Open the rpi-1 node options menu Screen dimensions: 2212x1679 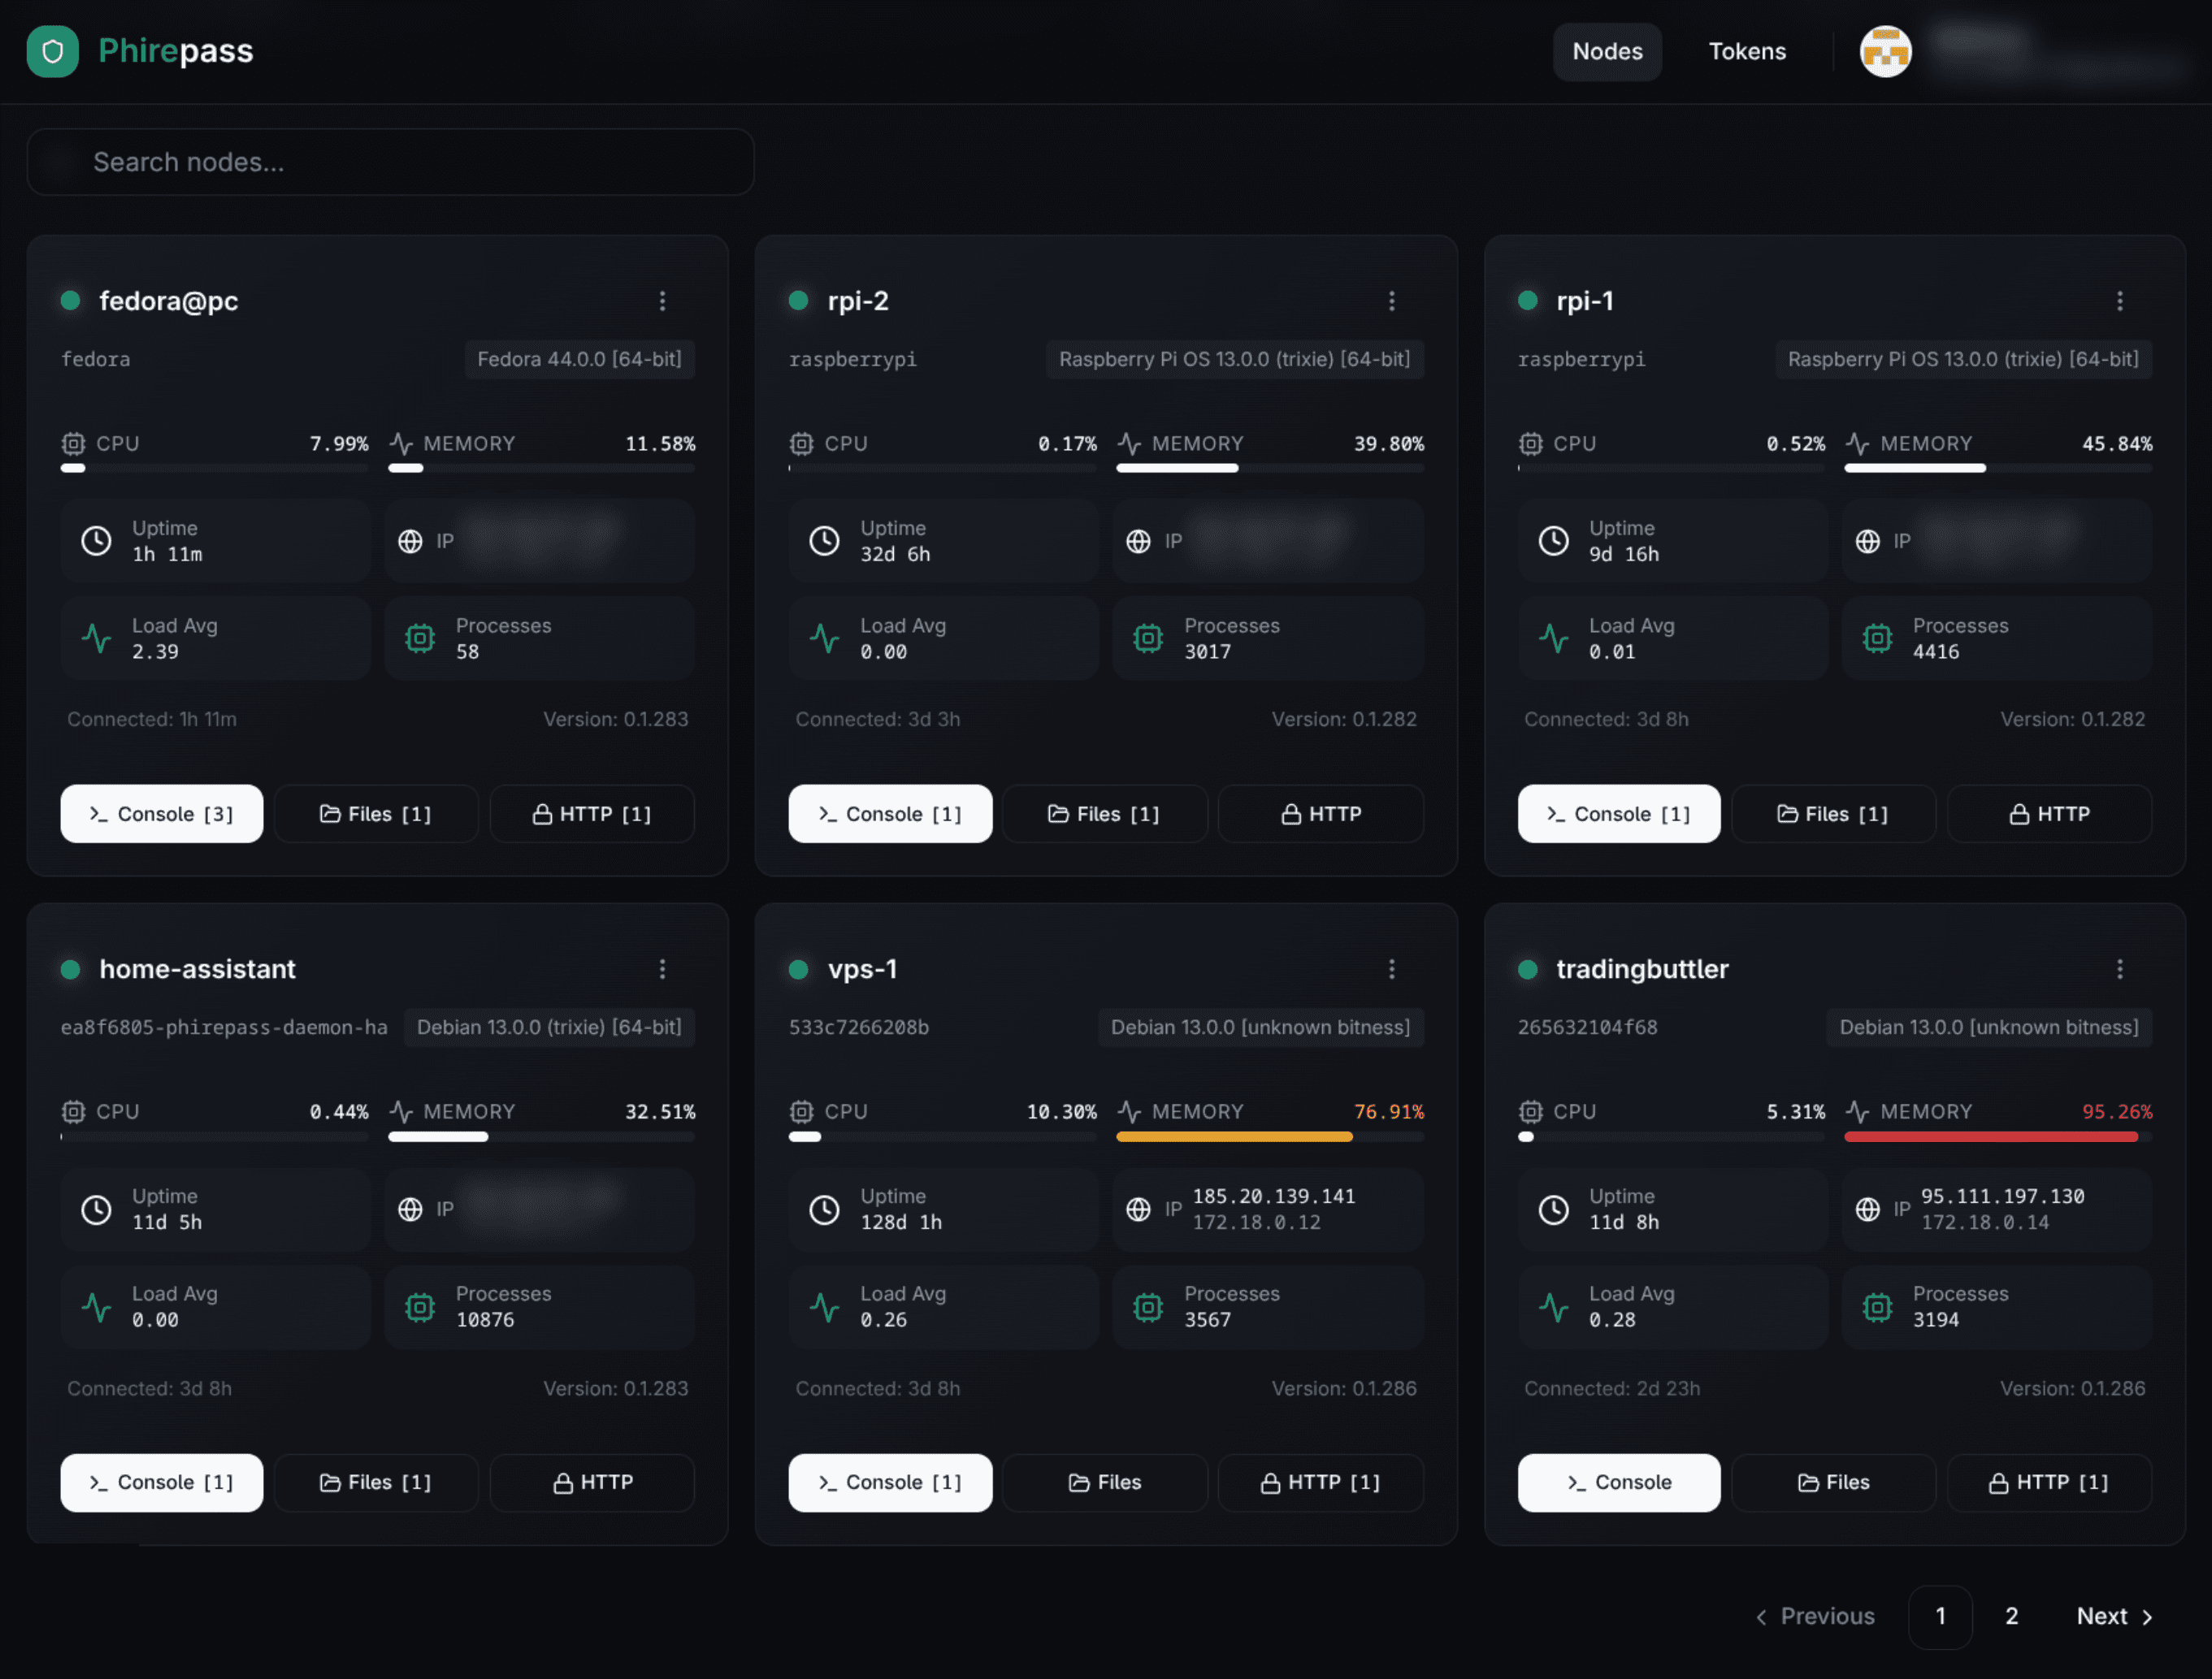pos(2119,301)
